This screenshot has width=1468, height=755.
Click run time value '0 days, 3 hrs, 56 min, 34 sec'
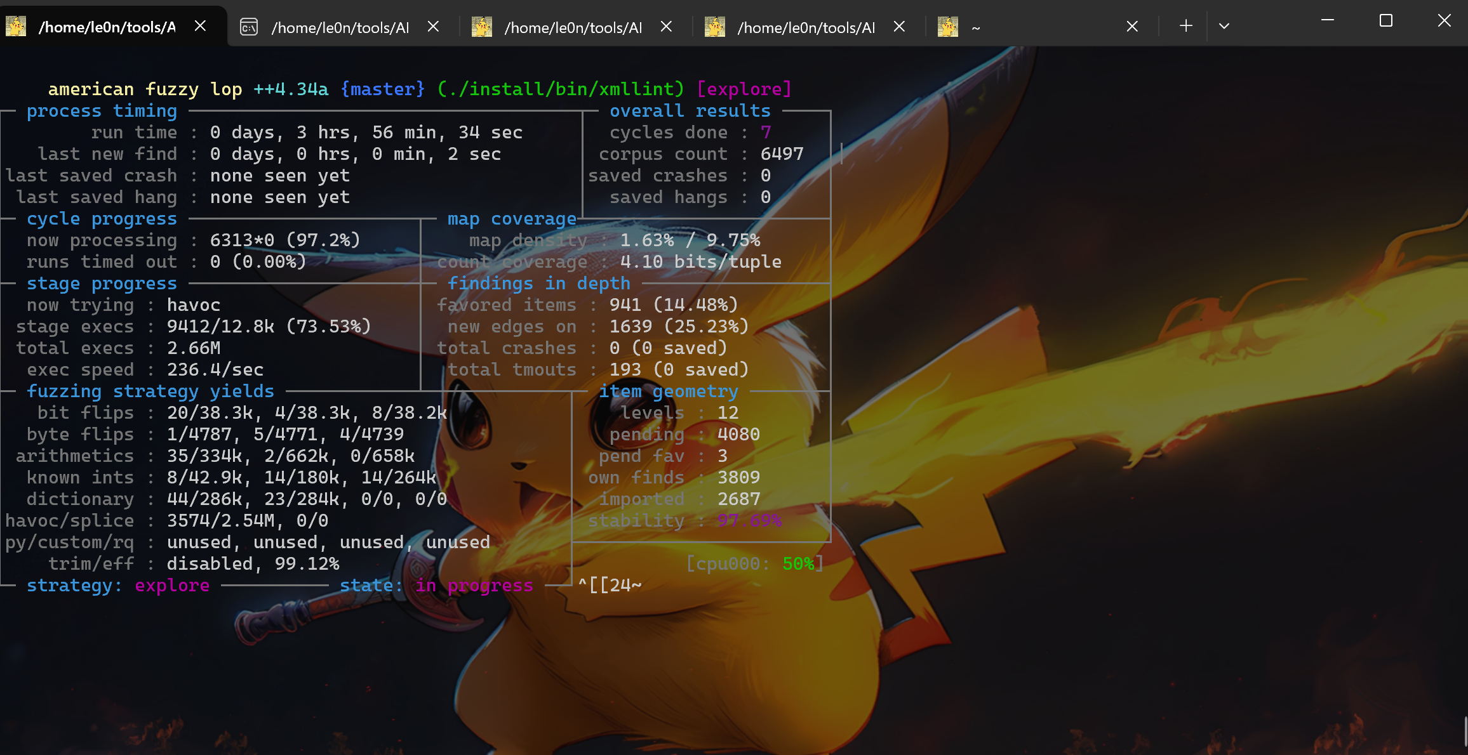tap(366, 133)
